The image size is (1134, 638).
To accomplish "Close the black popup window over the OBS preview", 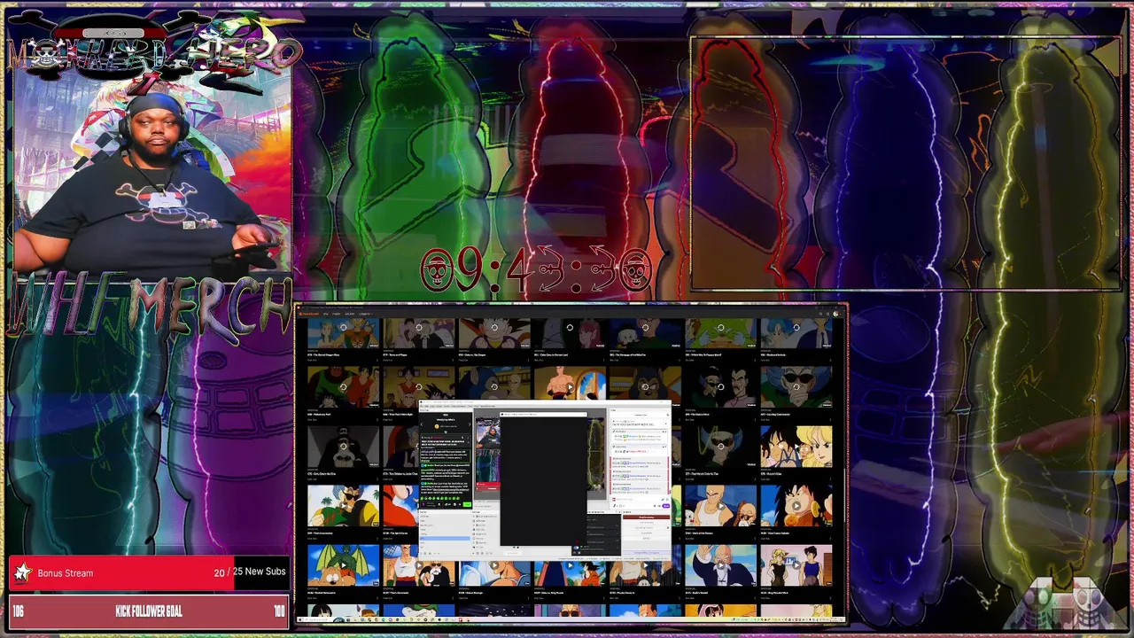I will [x=585, y=414].
